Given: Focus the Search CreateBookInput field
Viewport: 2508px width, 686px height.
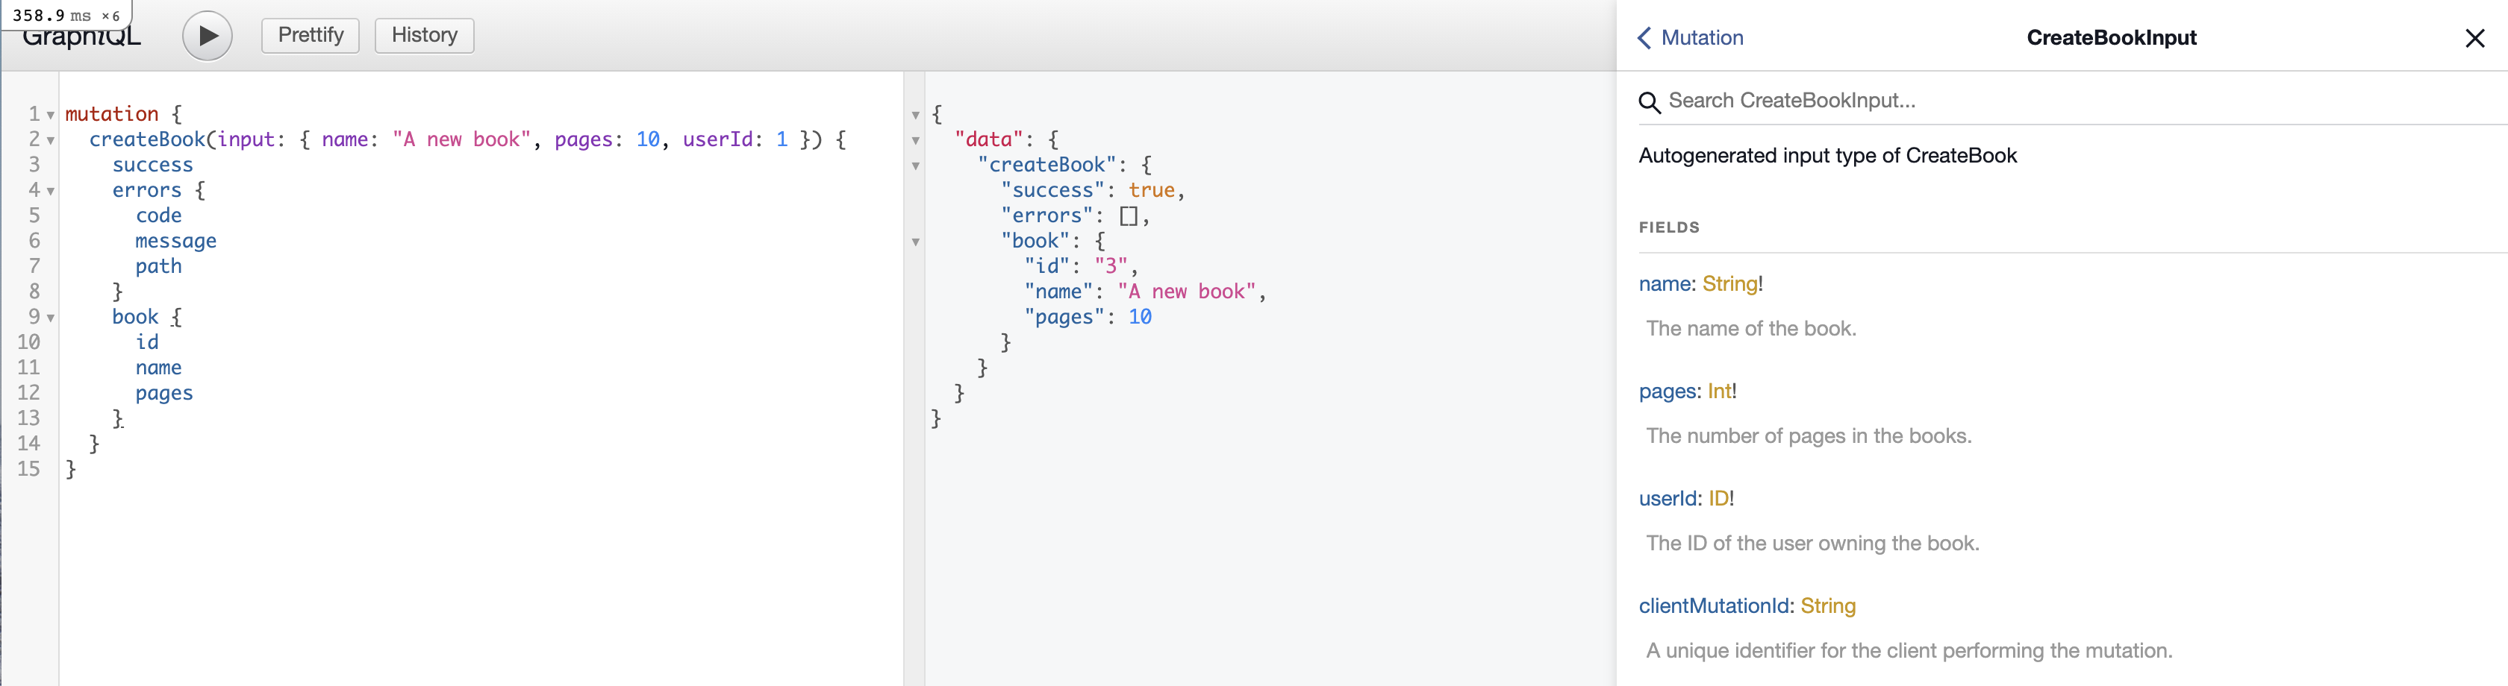Looking at the screenshot, I should tap(1791, 101).
